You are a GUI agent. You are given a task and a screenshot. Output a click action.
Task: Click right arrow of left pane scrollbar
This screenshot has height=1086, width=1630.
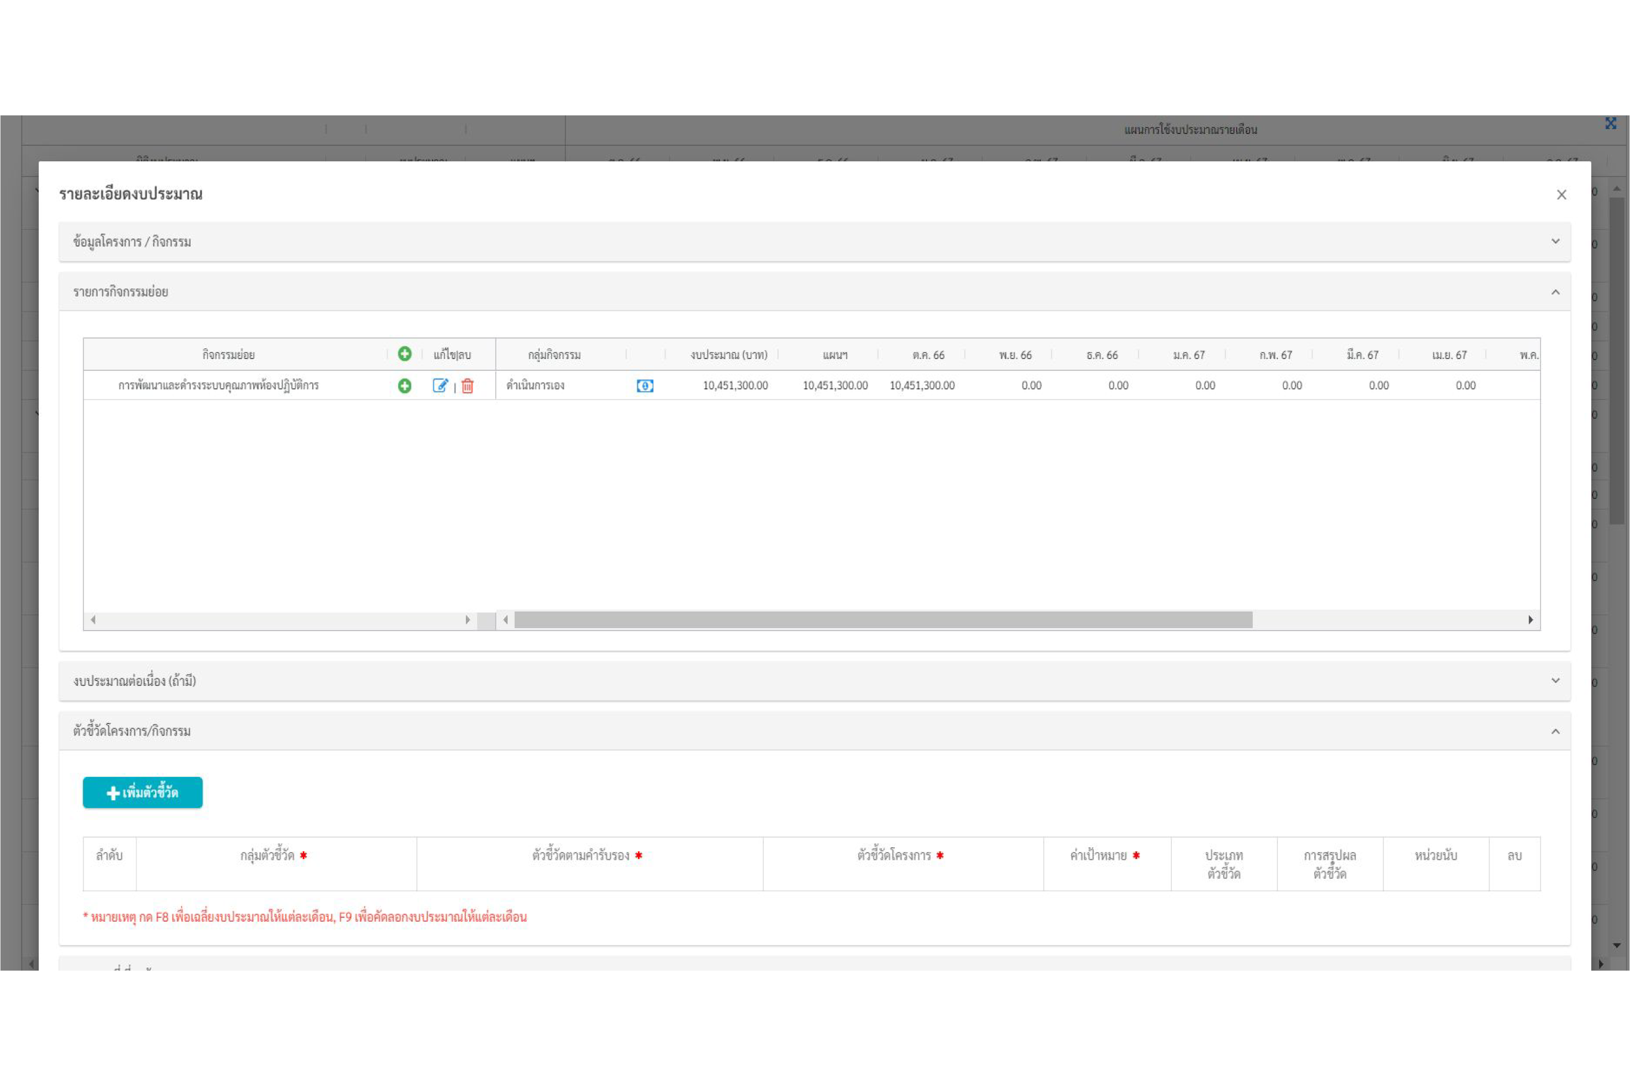point(468,620)
